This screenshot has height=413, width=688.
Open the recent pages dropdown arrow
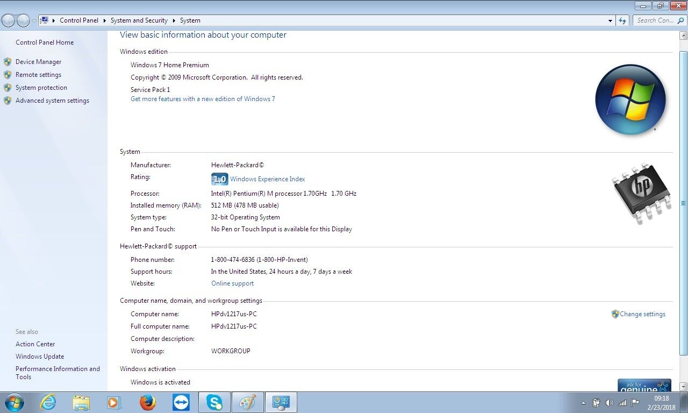34,20
